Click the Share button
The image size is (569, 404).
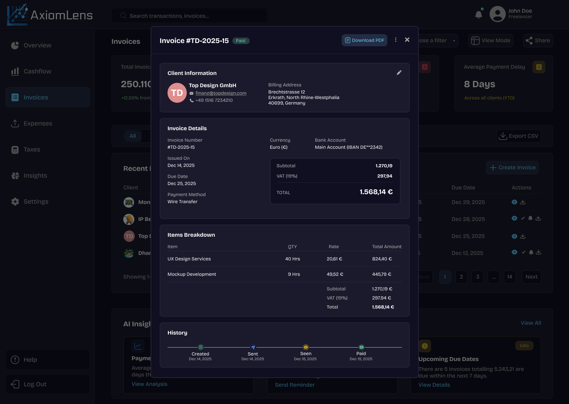click(x=538, y=40)
